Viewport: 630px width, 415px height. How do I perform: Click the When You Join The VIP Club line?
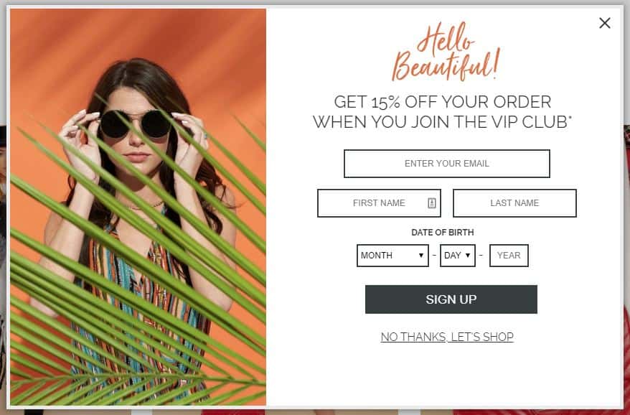coord(443,121)
